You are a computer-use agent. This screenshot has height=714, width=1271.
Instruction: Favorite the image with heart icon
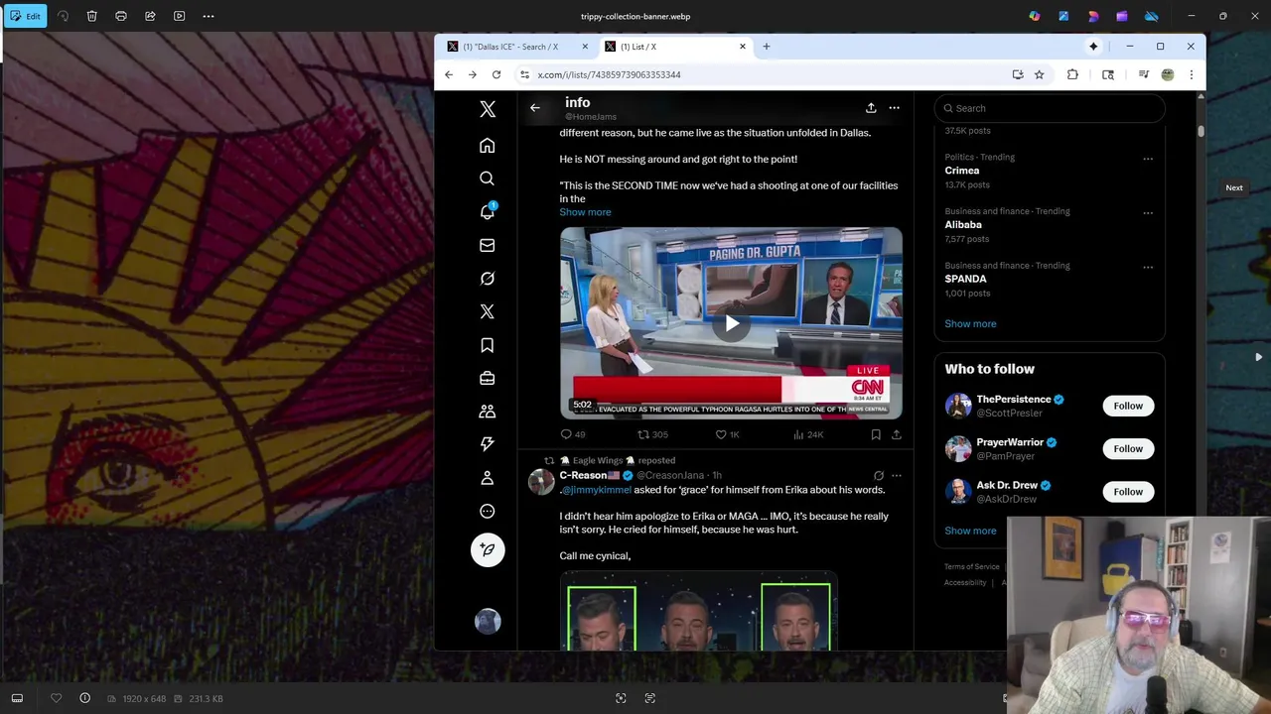(57, 698)
